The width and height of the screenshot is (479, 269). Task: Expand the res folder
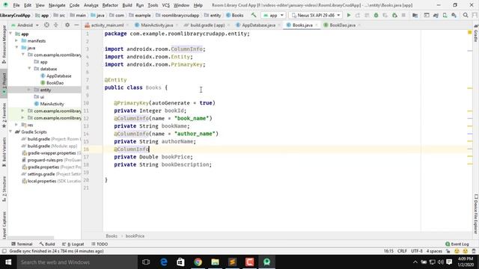coord(16,125)
